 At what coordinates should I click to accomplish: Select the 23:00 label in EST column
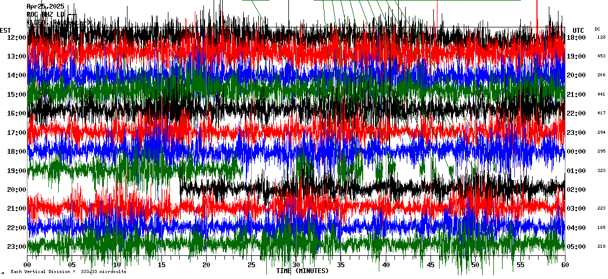click(16, 246)
